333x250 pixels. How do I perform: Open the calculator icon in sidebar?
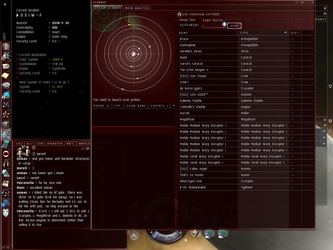pos(6,144)
